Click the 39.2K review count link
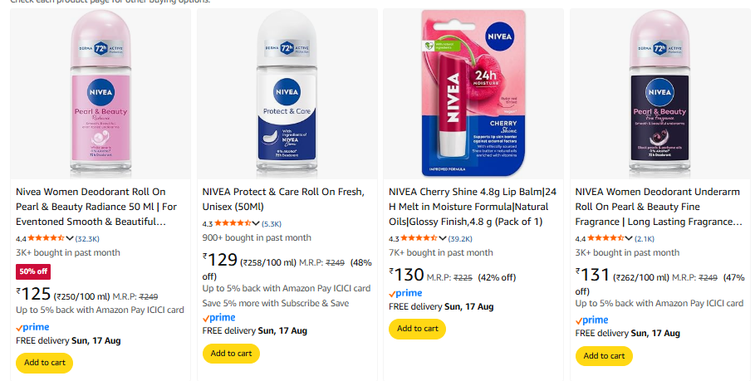This screenshot has width=755, height=381. point(460,239)
